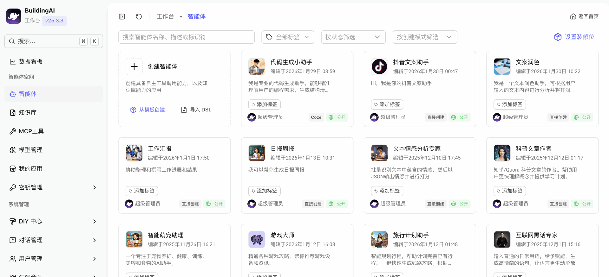The image size is (609, 277).
Task: Click the 超级管理员 avatar on 代码生成小助手 card
Action: pyautogui.click(x=252, y=117)
